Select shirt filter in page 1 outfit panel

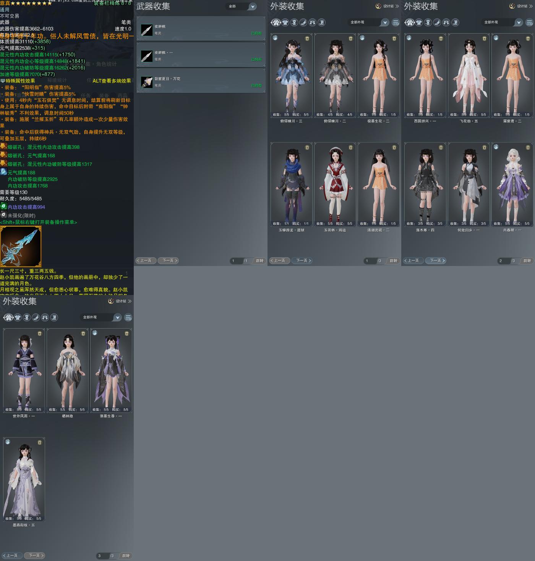pyautogui.click(x=285, y=23)
